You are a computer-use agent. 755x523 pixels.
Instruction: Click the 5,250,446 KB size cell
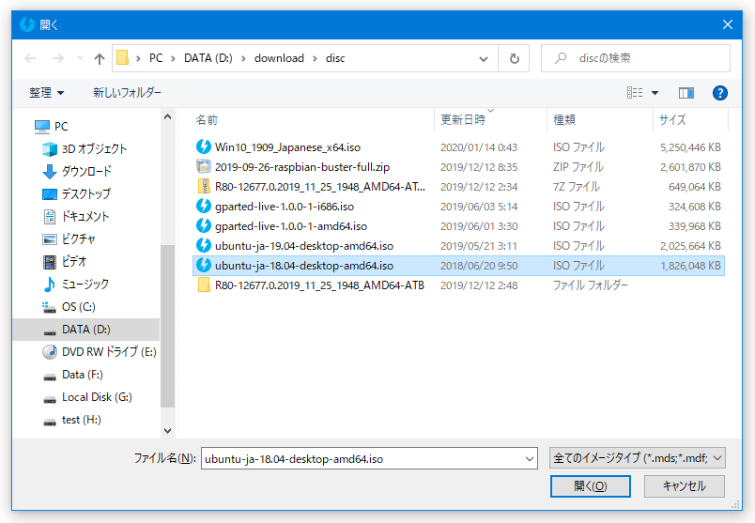[690, 147]
